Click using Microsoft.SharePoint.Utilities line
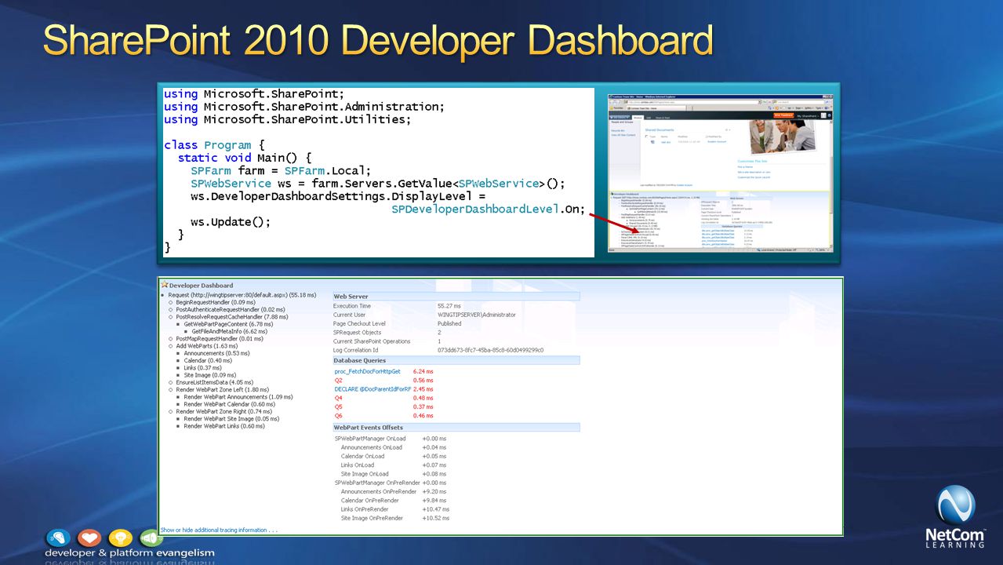 coord(288,119)
